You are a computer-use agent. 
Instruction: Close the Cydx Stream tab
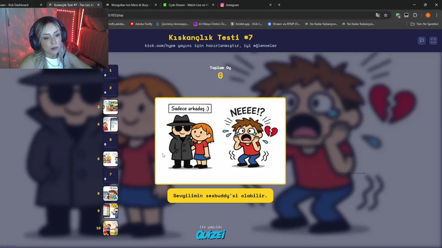pyautogui.click(x=213, y=5)
